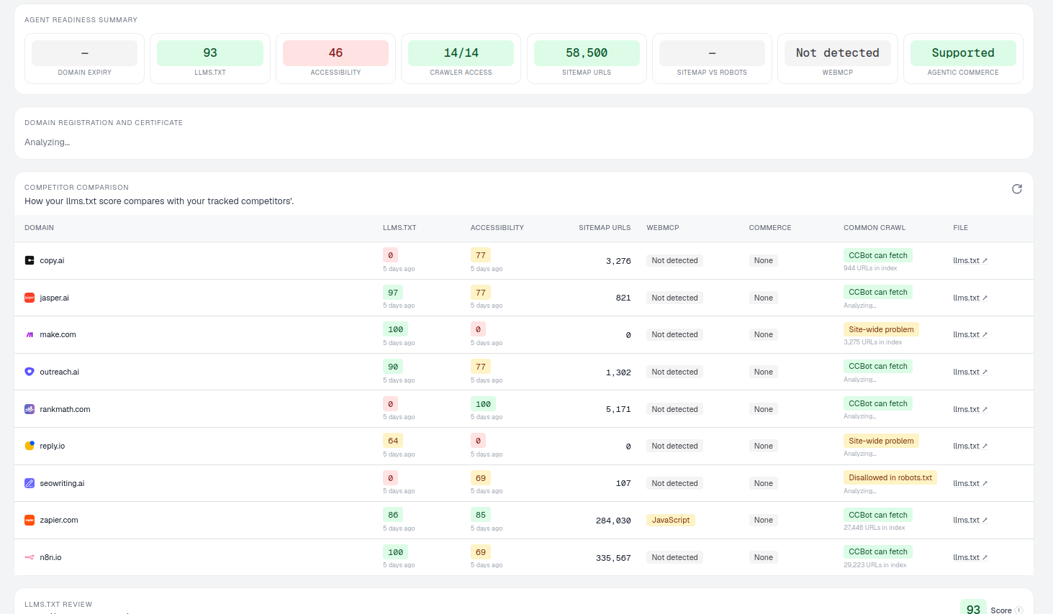Viewport: 1053px width, 614px height.
Task: Select the Crawler Access 14/14 summary card
Action: point(461,59)
